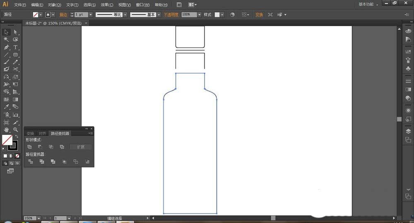Viewport: 414px width, 223px height.
Task: Click the Unite shape mode icon
Action: point(29,147)
